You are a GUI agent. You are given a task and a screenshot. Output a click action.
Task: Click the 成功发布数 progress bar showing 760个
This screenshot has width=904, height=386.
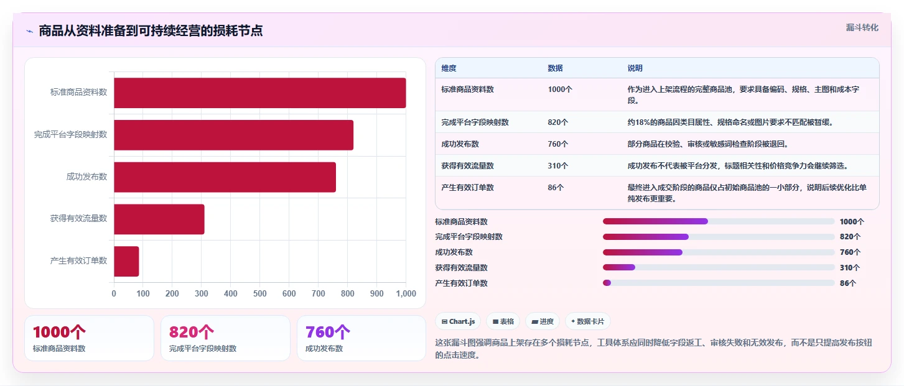tap(719, 252)
